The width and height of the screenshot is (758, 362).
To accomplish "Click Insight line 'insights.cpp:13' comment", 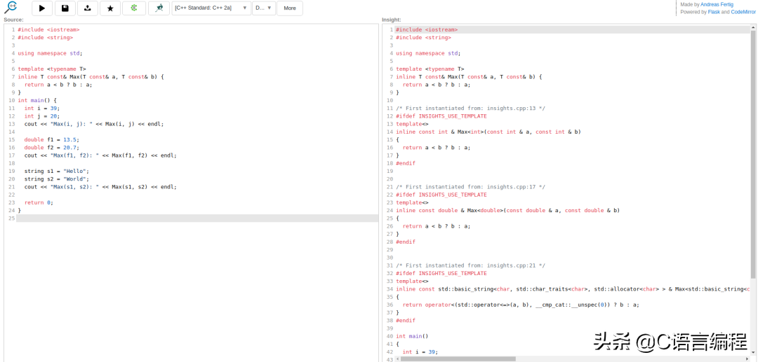I will click(x=470, y=109).
